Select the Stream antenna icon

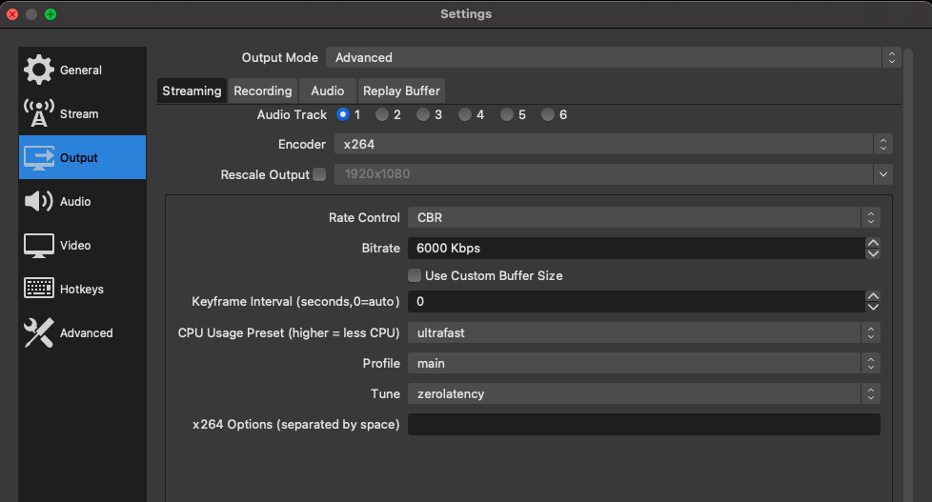point(39,113)
